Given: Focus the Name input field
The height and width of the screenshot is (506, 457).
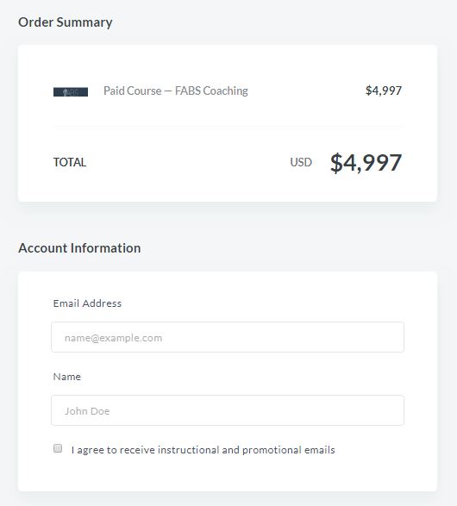Looking at the screenshot, I should point(228,410).
